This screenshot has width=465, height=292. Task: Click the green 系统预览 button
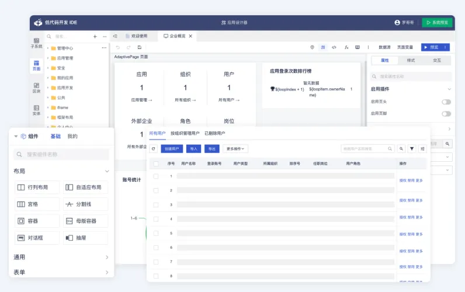[437, 23]
